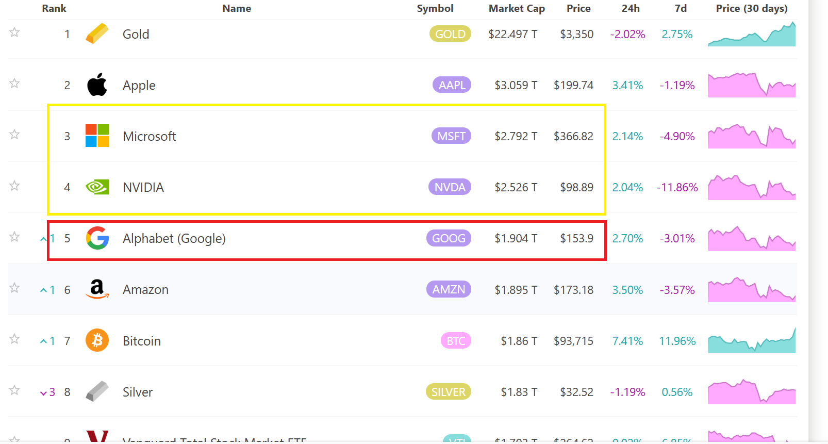Viewport: 828px width, 444px height.
Task: Click Gold 24h change -2.02%
Action: (627, 34)
